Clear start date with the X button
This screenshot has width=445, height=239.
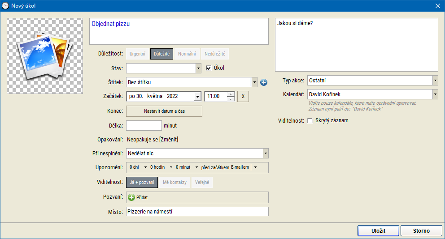coord(243,96)
